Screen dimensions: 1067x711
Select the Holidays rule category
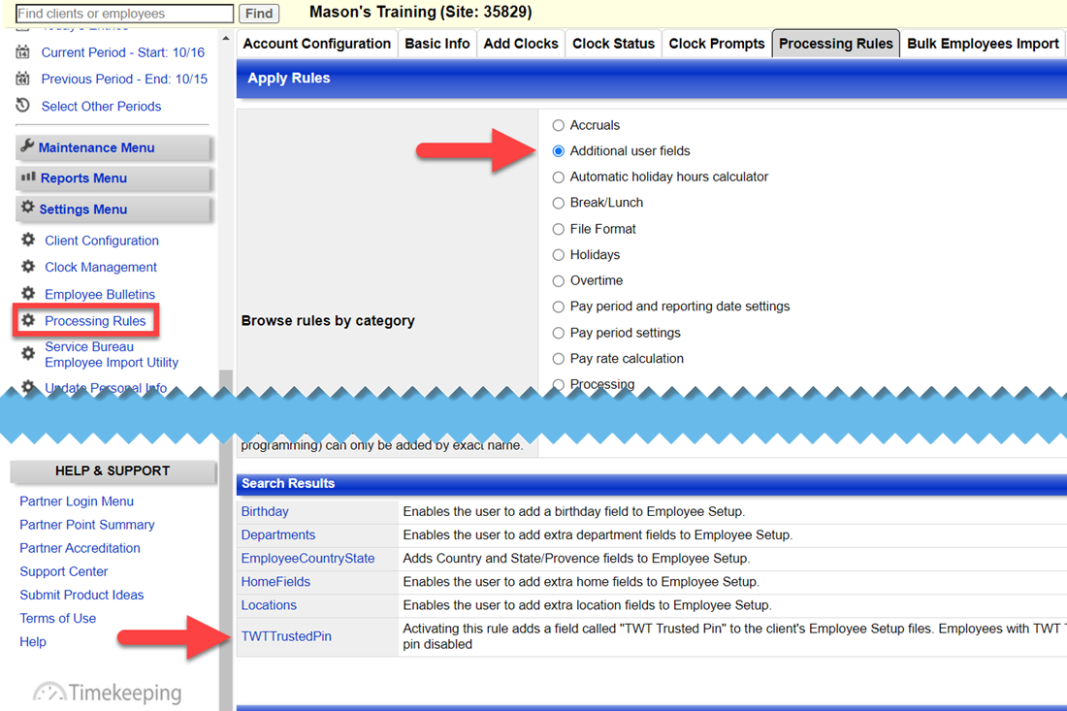pyautogui.click(x=559, y=254)
